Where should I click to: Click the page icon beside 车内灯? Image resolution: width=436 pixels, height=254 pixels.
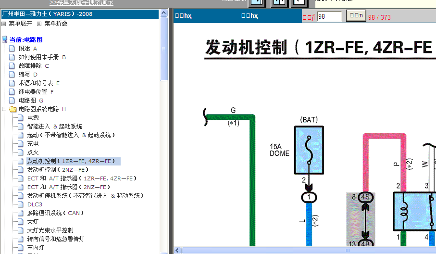(21, 247)
